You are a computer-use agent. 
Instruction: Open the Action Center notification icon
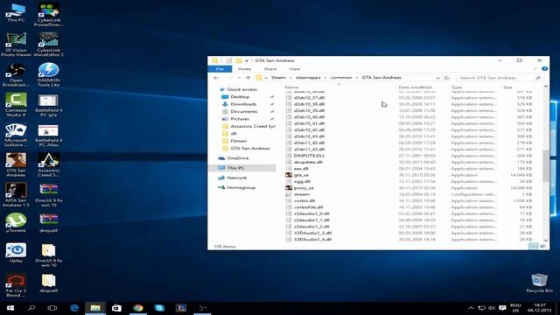(502, 308)
